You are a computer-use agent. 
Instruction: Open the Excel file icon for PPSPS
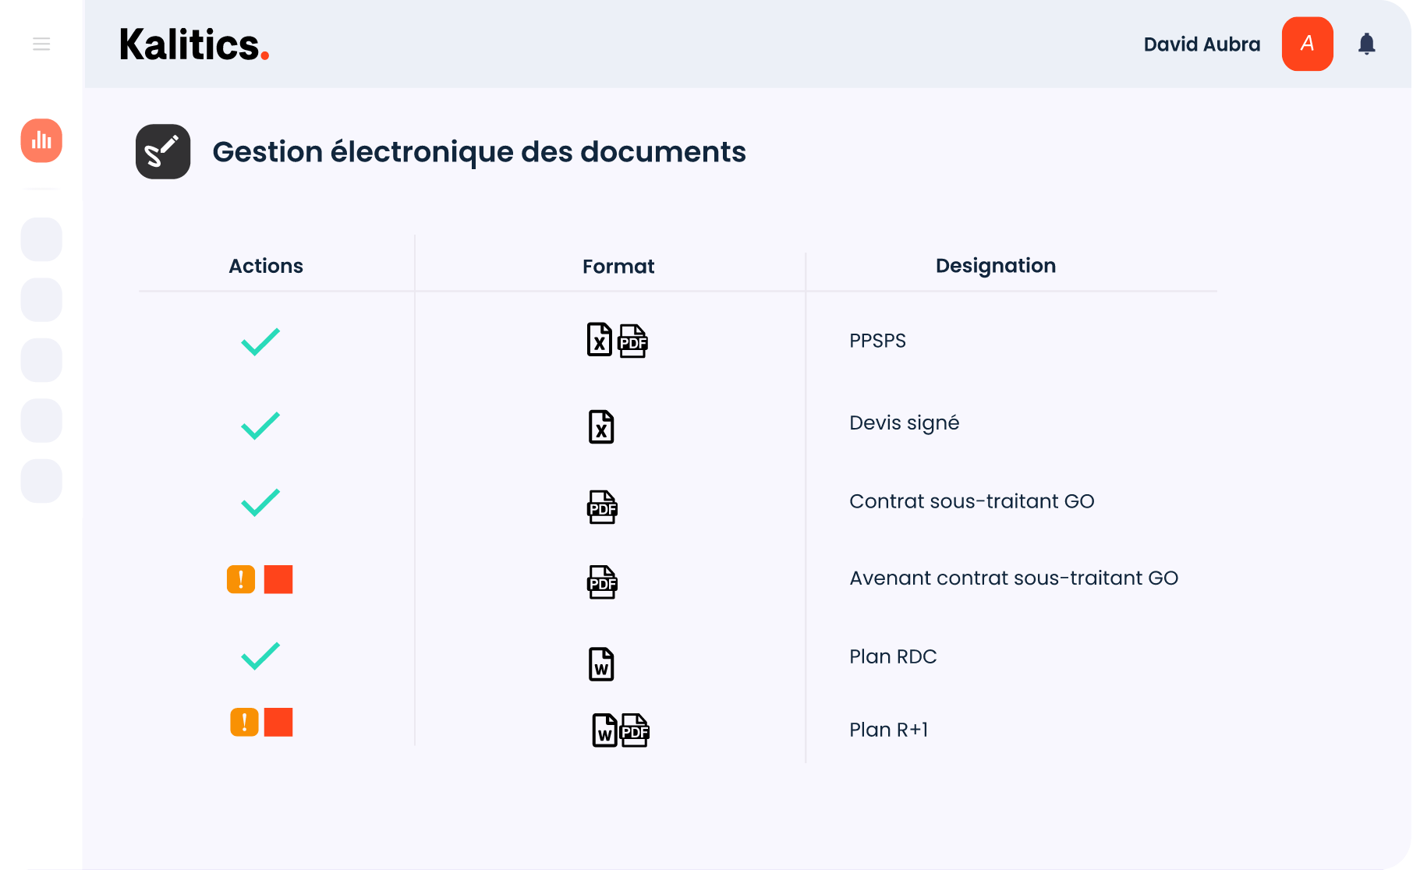pyautogui.click(x=599, y=340)
